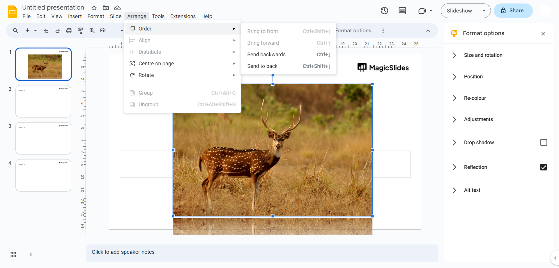The image size is (559, 268).
Task: Open grid view of slides
Action: click(x=13, y=255)
